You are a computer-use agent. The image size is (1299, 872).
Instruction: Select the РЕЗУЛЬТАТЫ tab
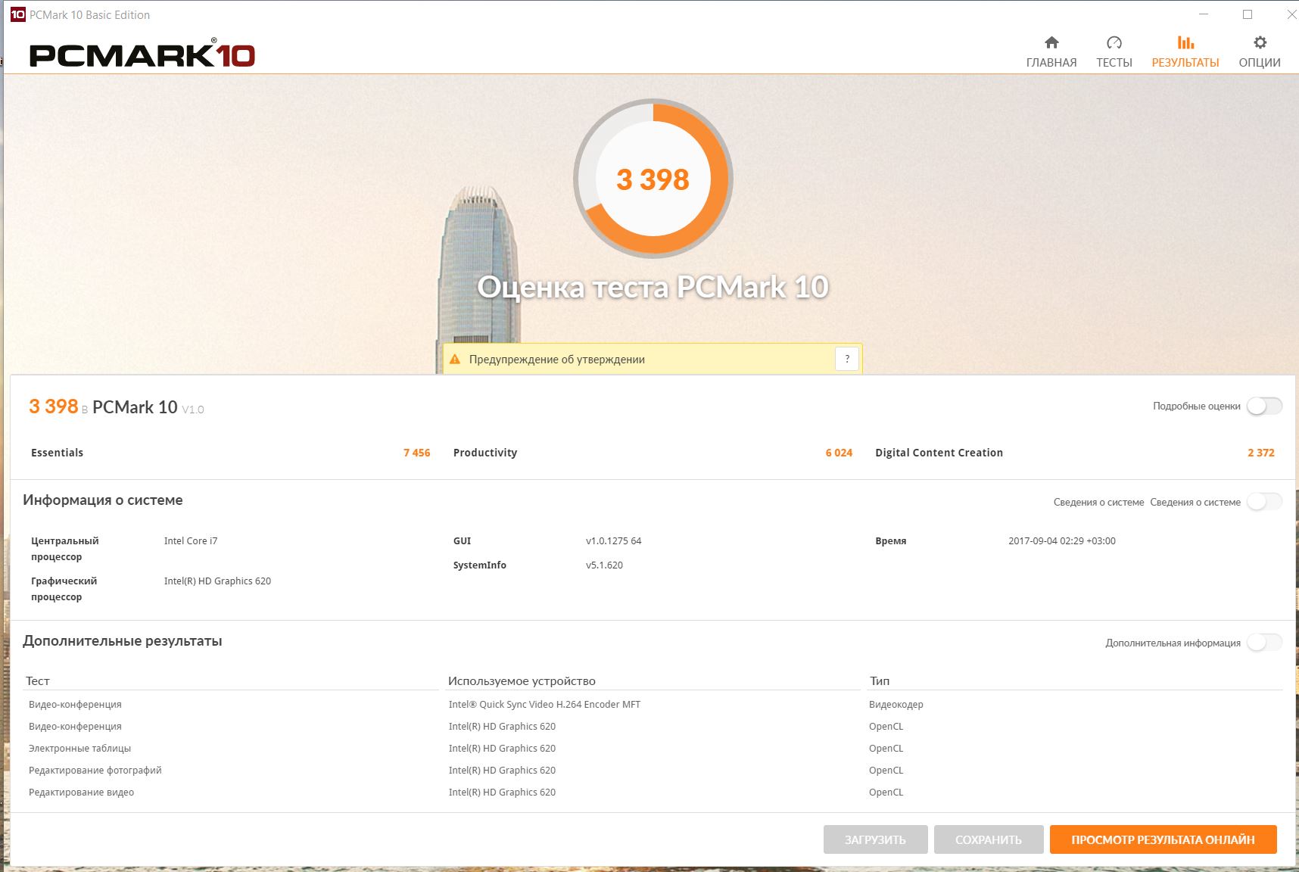click(x=1185, y=51)
